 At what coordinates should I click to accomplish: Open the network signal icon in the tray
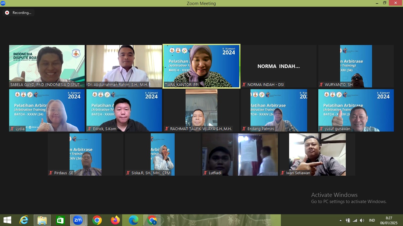pyautogui.click(x=355, y=220)
